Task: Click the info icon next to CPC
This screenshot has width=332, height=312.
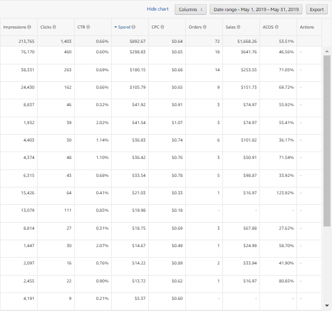Action: point(162,27)
